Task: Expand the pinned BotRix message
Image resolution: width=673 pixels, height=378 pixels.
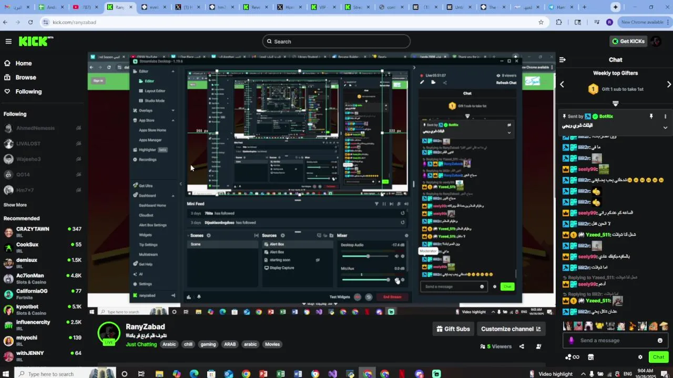Action: [x=665, y=127]
